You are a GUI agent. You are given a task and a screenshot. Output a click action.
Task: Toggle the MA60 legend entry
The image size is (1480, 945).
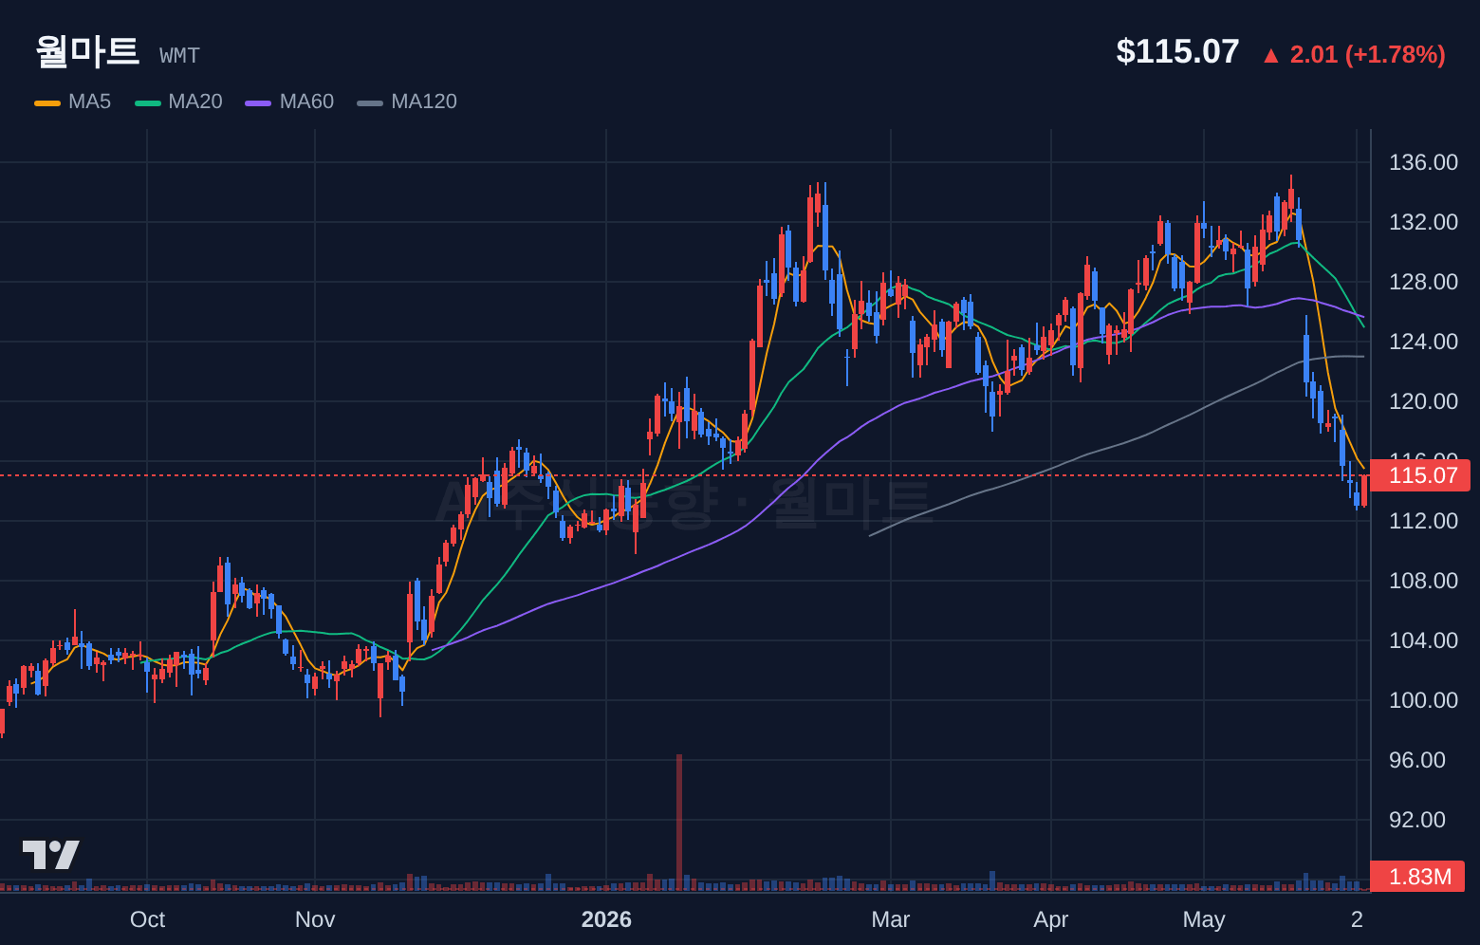pyautogui.click(x=289, y=102)
